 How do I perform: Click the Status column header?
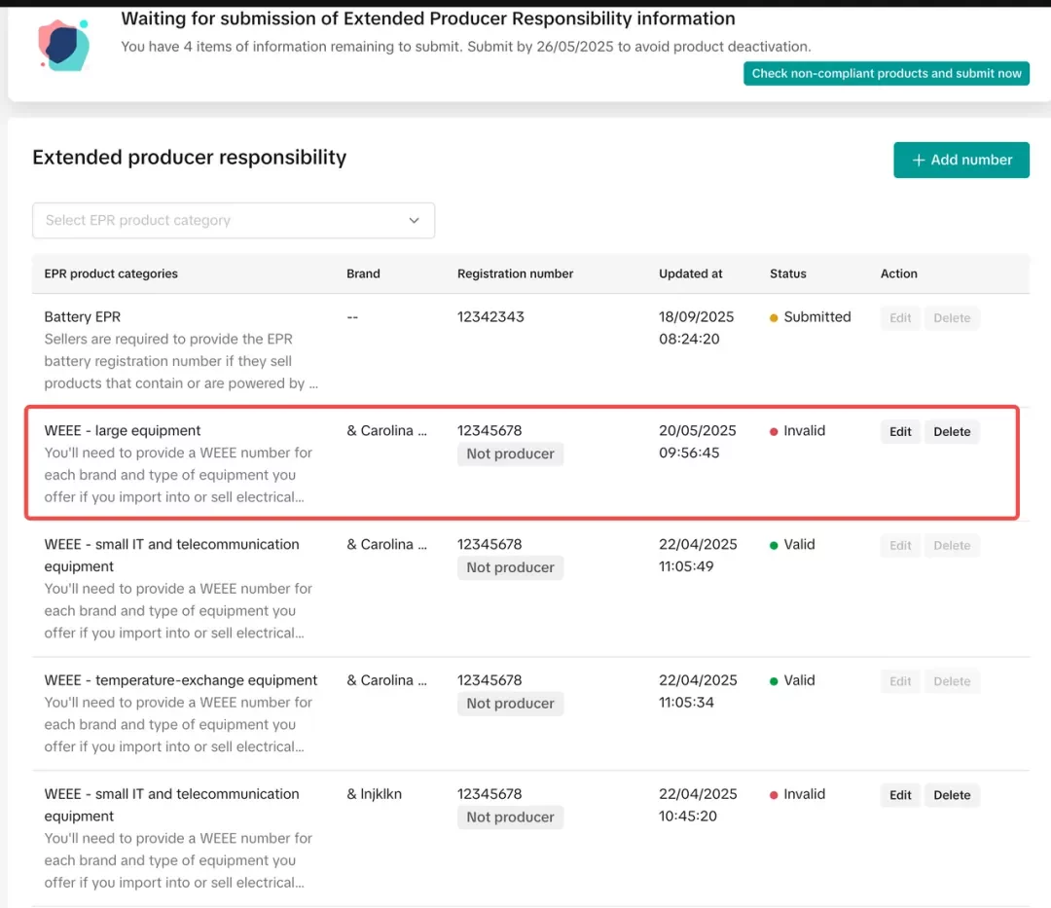click(x=787, y=273)
